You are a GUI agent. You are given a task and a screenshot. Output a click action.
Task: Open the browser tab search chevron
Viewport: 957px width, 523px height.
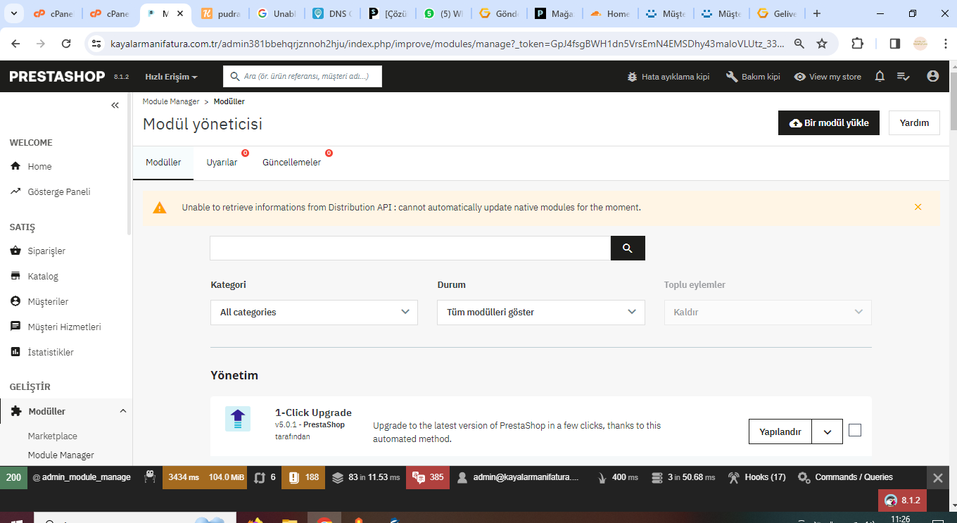coord(15,13)
